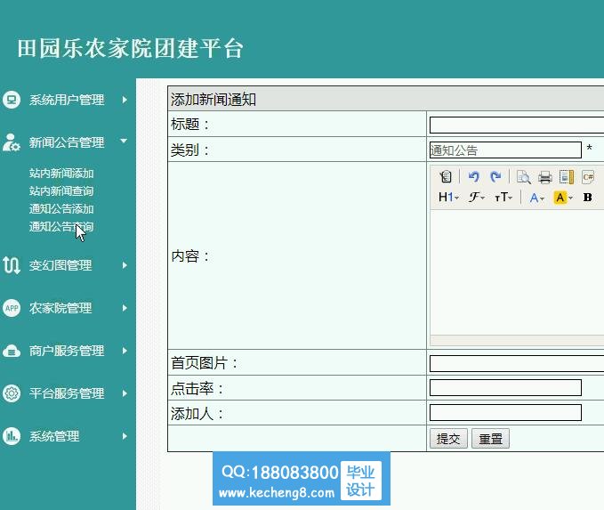This screenshot has width=604, height=510.
Task: Open the text color picker
Action: pos(536,198)
